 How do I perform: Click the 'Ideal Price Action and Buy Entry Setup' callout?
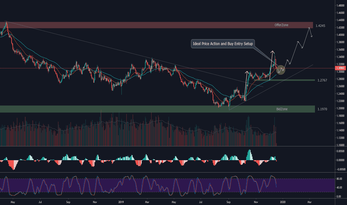click(x=223, y=44)
